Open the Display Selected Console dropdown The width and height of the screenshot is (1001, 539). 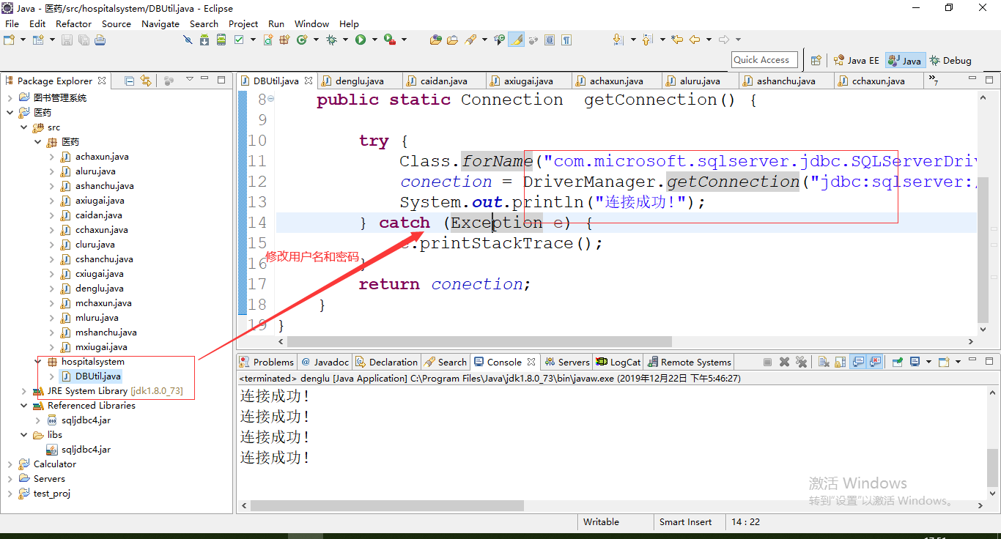928,362
